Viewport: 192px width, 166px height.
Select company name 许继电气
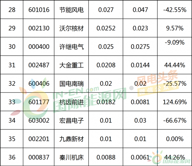point(71,47)
